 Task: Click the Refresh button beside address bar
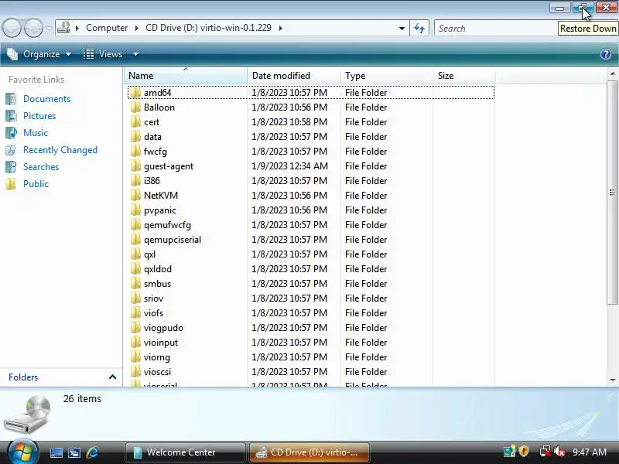419,28
